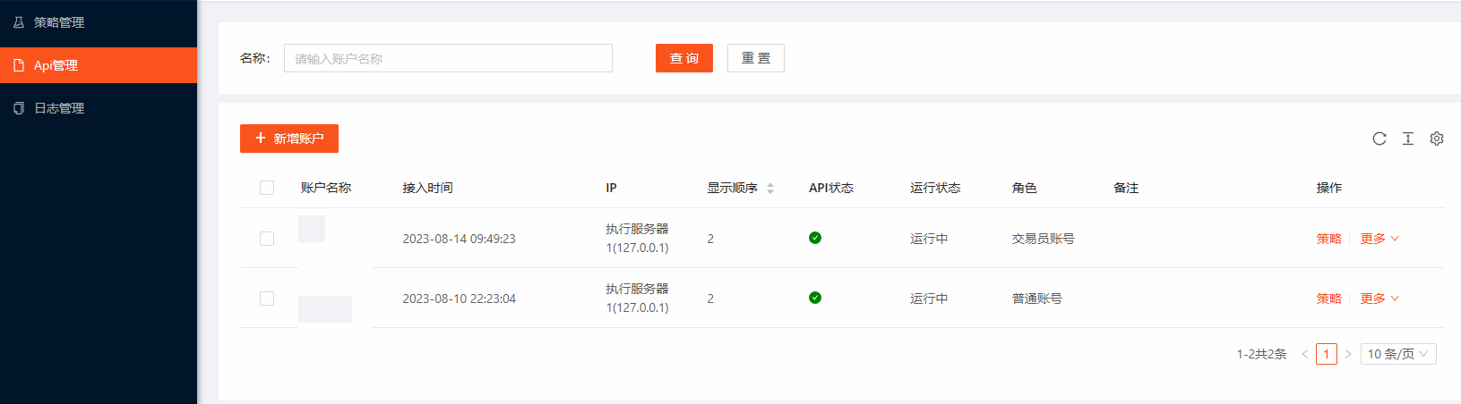Focus the 名称 account name input field
This screenshot has width=1461, height=404.
[x=448, y=58]
